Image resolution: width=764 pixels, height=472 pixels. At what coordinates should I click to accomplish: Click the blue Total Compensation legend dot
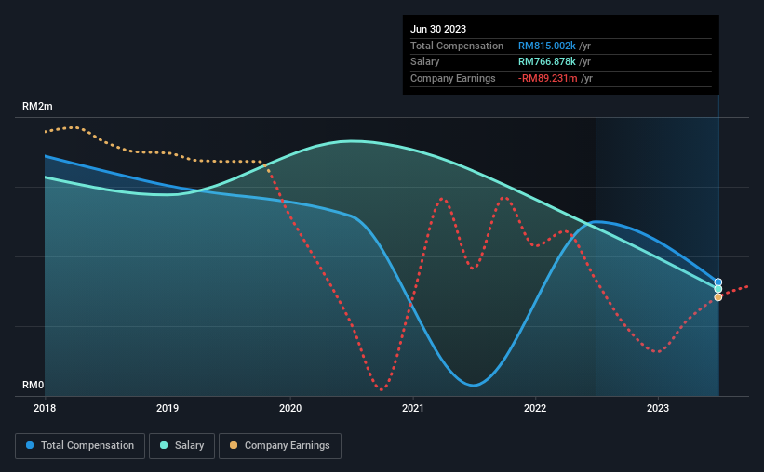coord(30,445)
